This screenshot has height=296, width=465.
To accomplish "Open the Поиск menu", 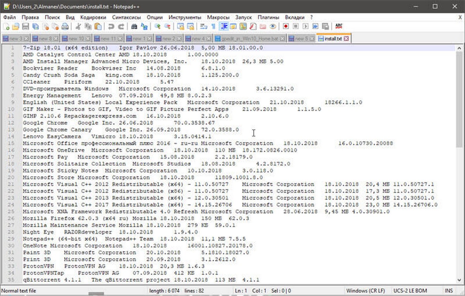I will point(52,17).
